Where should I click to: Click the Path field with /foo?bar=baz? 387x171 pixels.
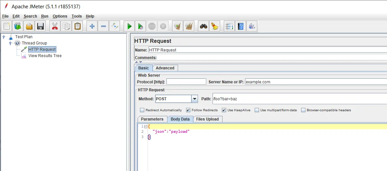point(300,99)
